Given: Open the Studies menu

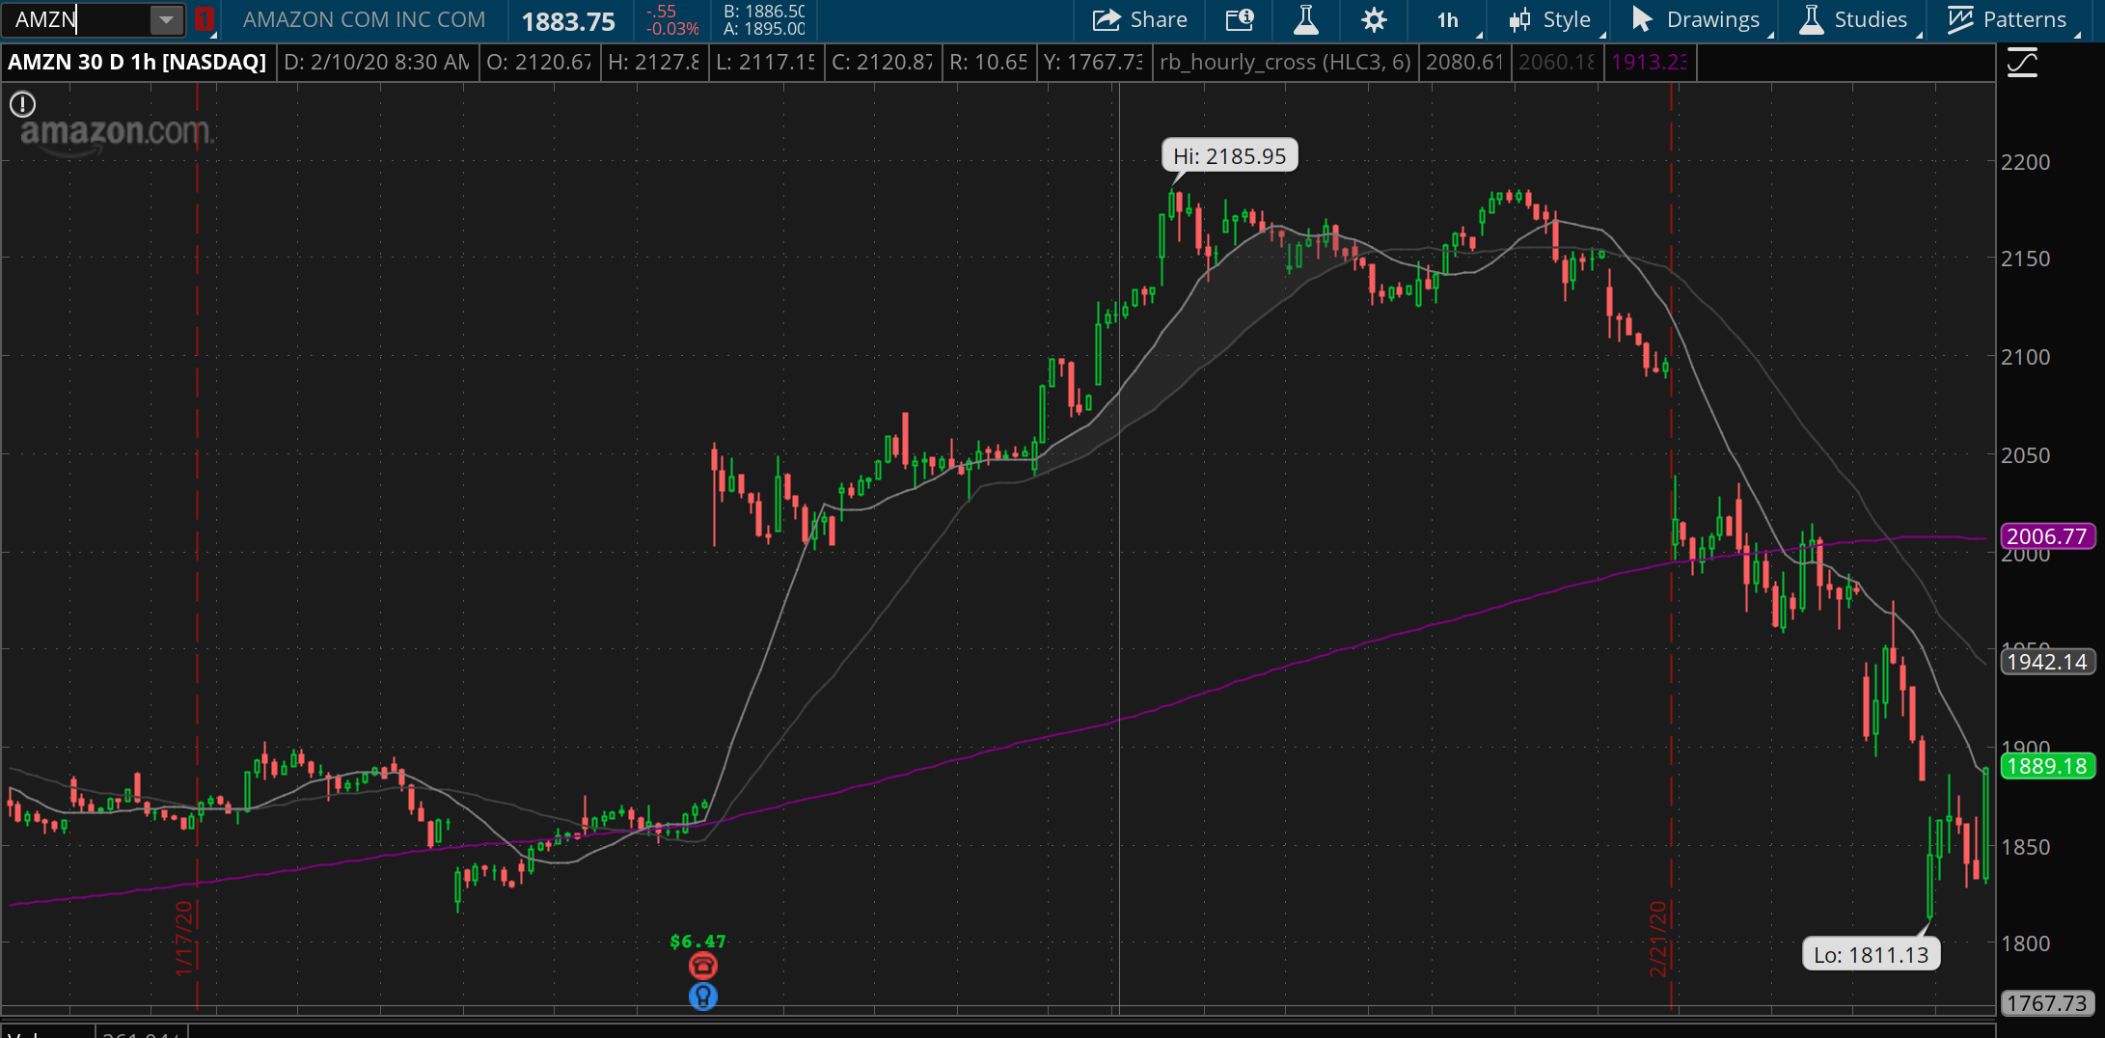Looking at the screenshot, I should (1854, 19).
